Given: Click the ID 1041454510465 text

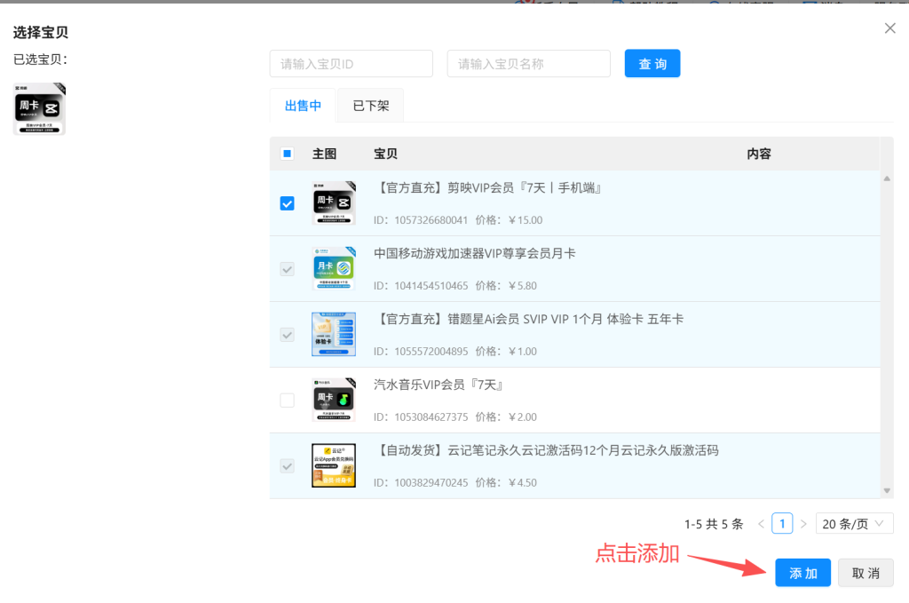Looking at the screenshot, I should [420, 286].
